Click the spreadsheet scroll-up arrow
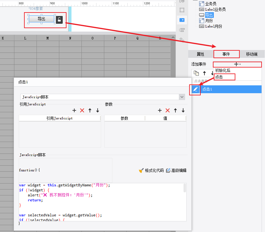This screenshot has height=232, width=265. (x=173, y=38)
